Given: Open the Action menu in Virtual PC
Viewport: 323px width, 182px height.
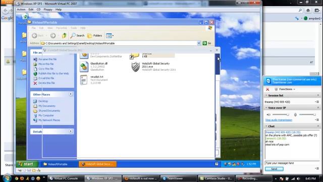Looking at the screenshot, I should [21, 10].
